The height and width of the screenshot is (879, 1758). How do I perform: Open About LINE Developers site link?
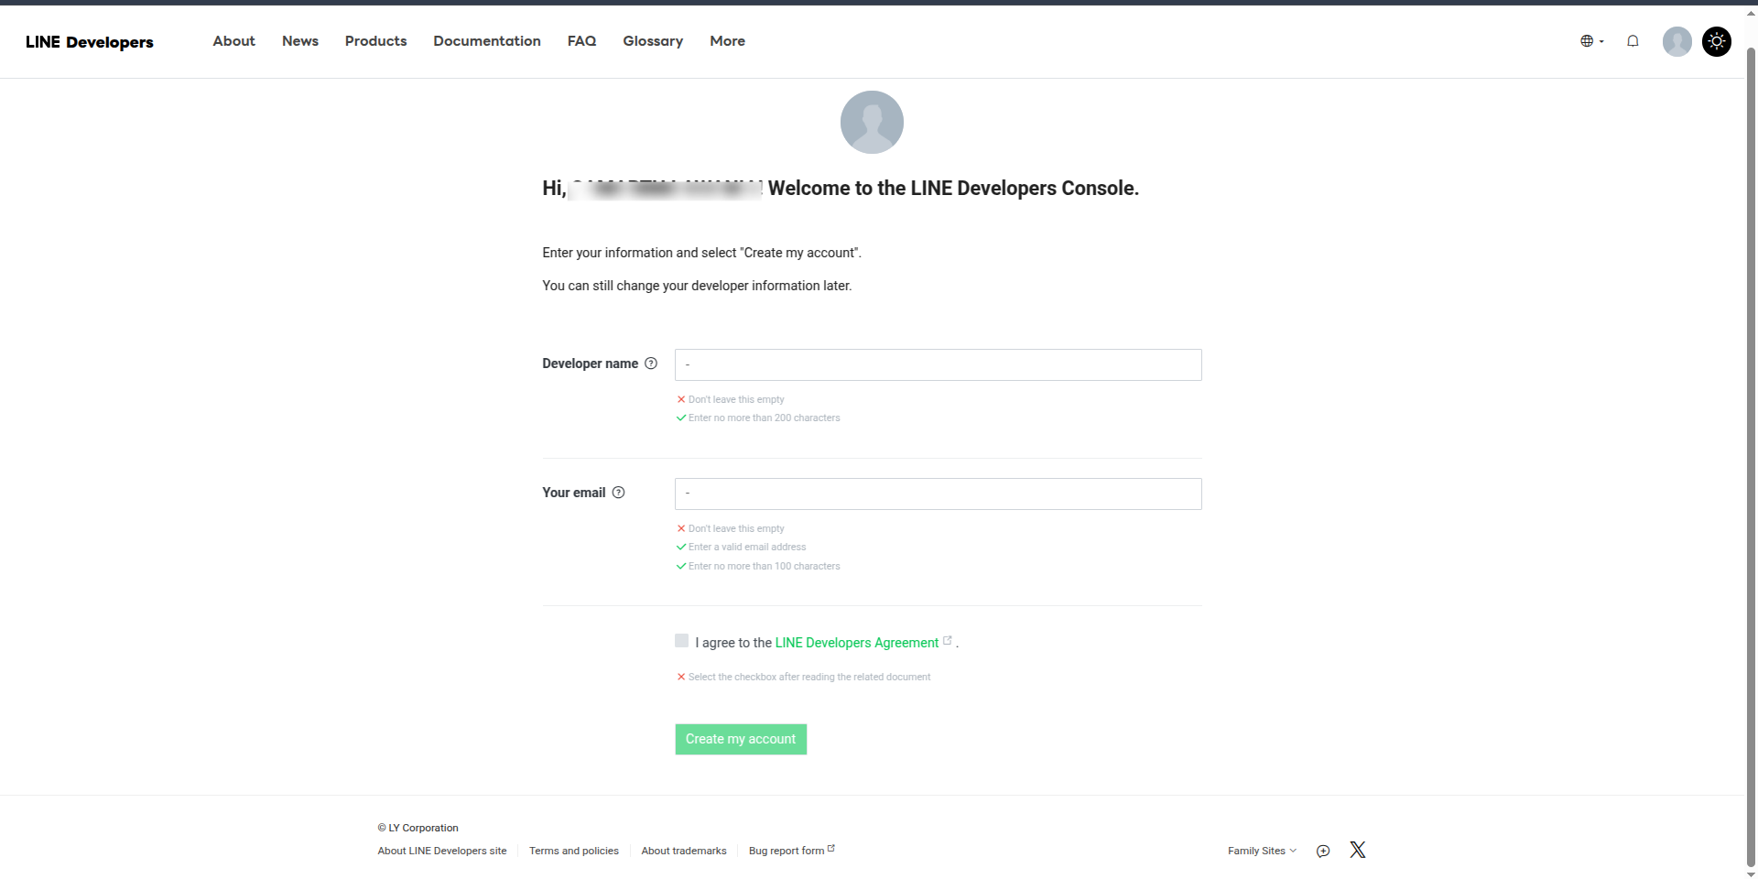tap(442, 851)
